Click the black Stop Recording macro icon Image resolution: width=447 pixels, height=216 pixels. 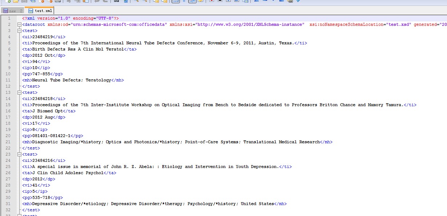tap(220, 1)
